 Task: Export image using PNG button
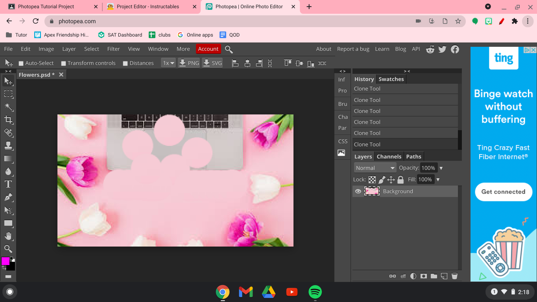tap(189, 63)
